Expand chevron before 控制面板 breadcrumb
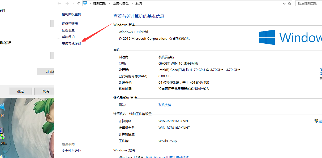Screen dimensions: 322x158 click(91, 3)
